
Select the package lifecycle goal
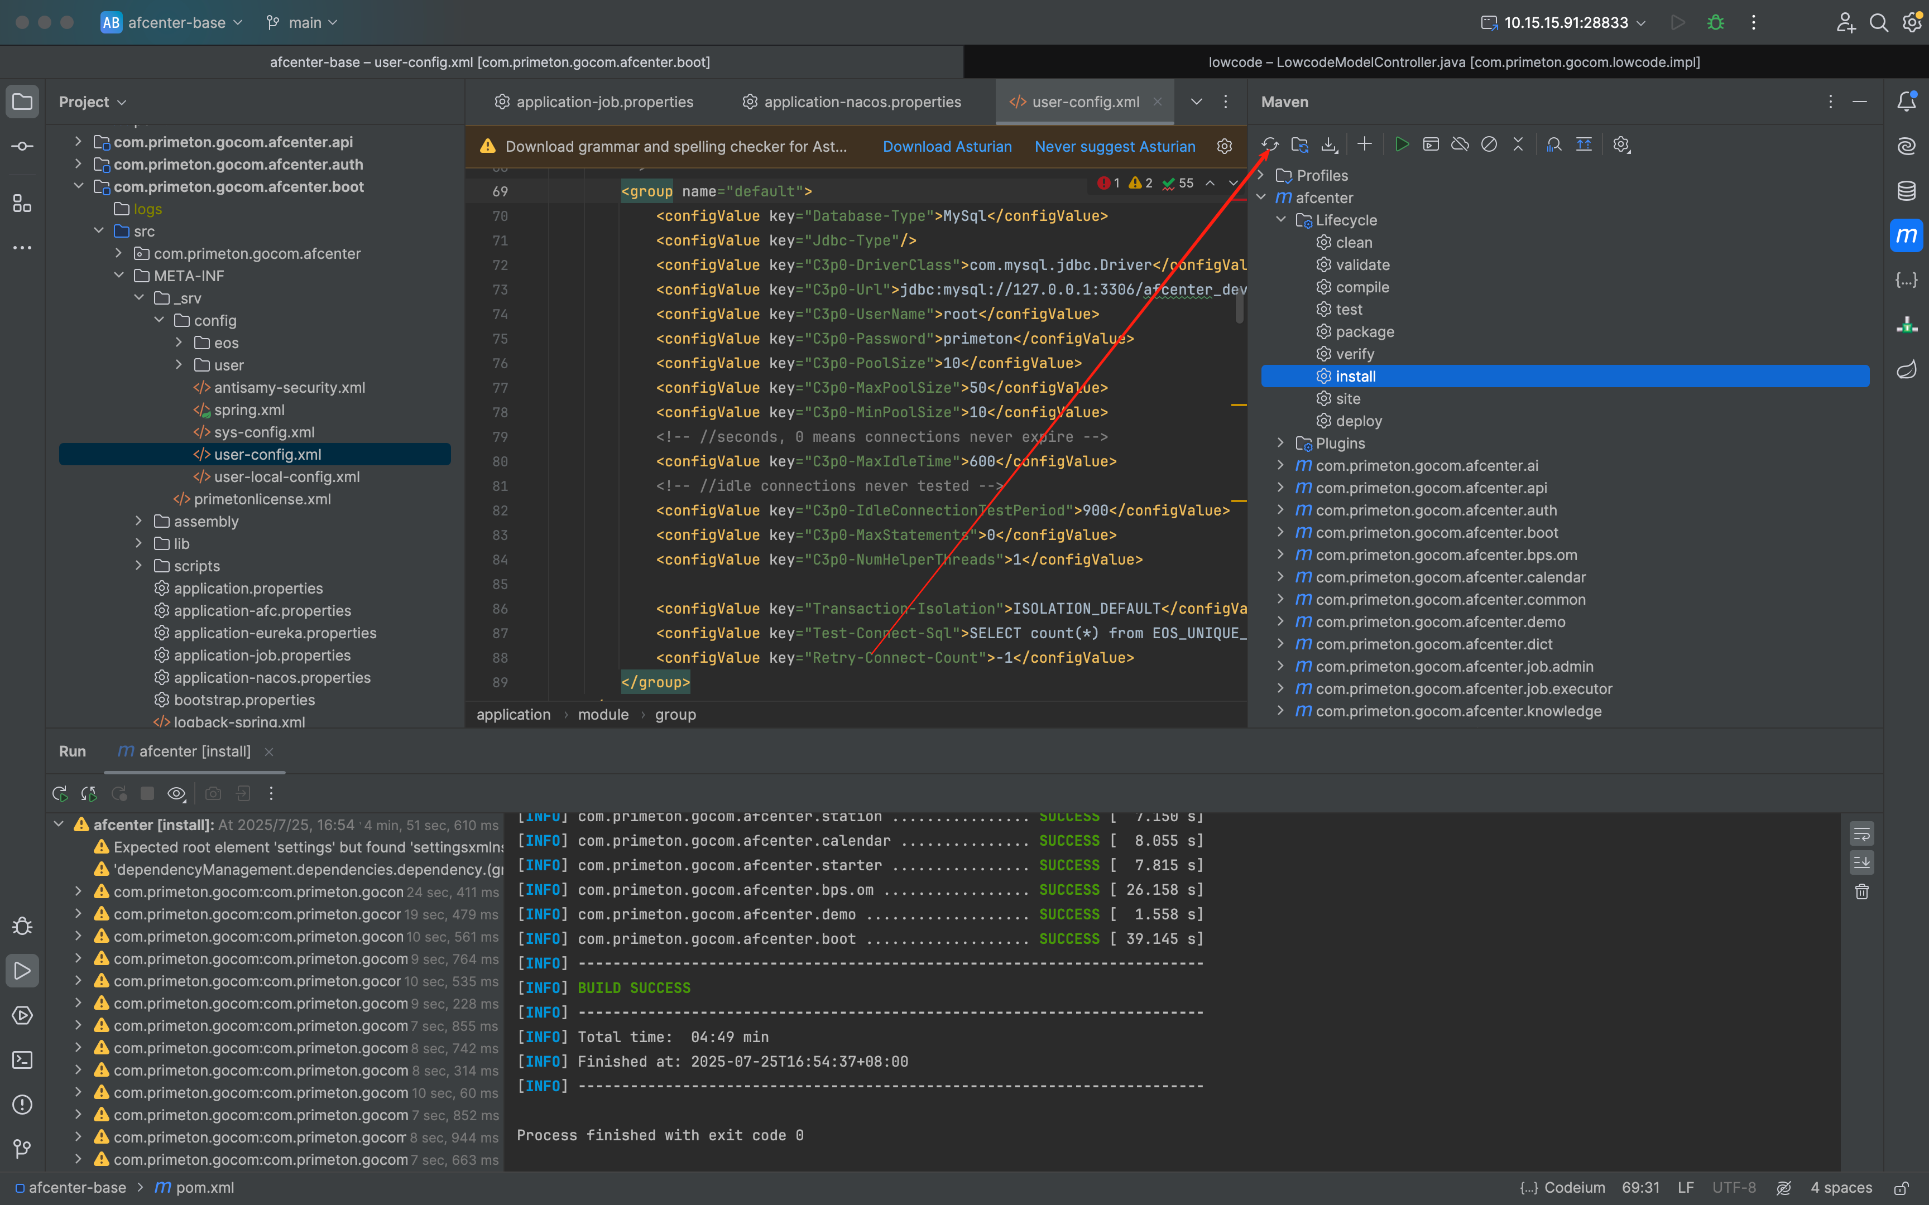tap(1365, 331)
